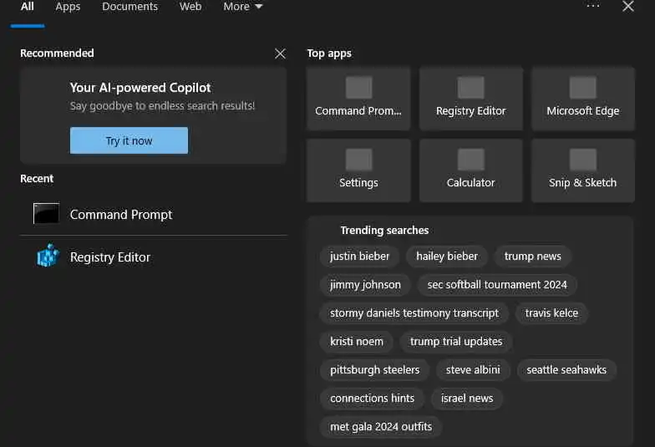
Task: Launch Calculator from Top apps
Action: click(x=470, y=170)
